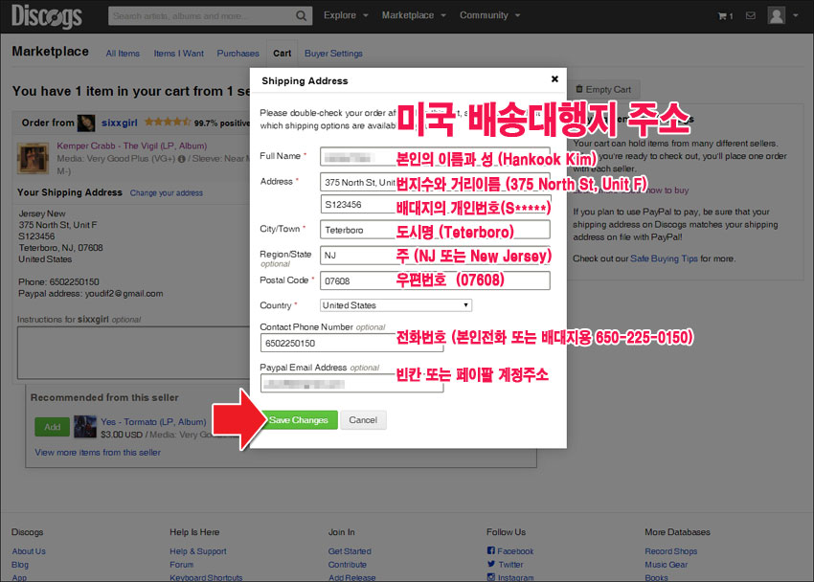Open the Contribute footer link
Screen dimensions: 814x582
pos(348,565)
